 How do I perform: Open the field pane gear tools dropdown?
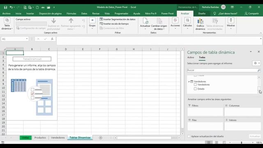pos(256,63)
